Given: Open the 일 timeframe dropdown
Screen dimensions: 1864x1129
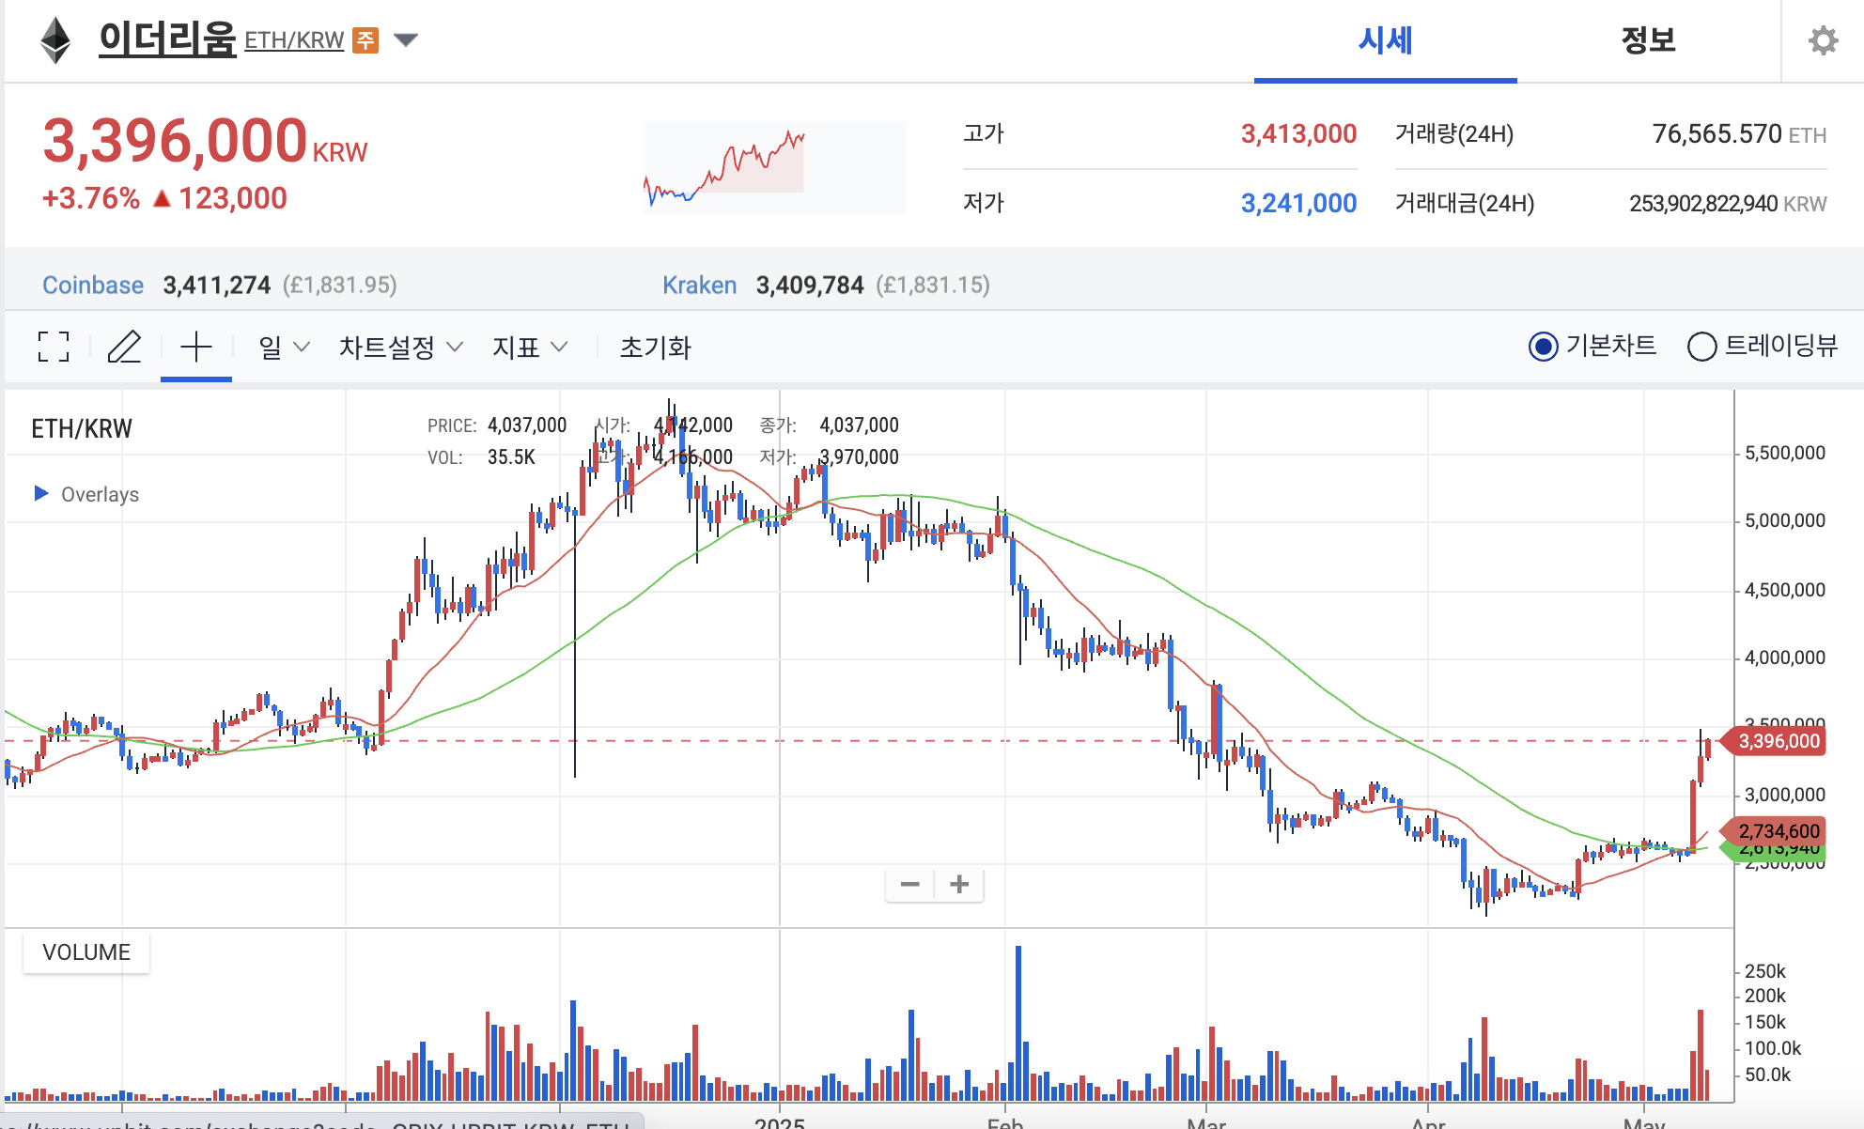Looking at the screenshot, I should click(x=279, y=347).
